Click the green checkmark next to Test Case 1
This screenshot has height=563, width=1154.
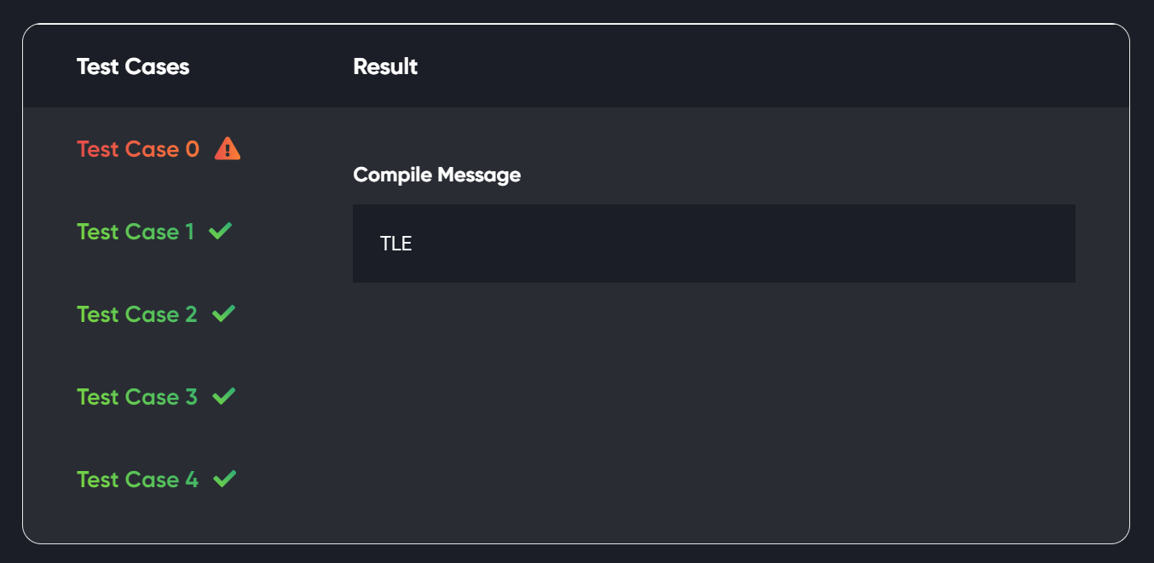[x=221, y=231]
